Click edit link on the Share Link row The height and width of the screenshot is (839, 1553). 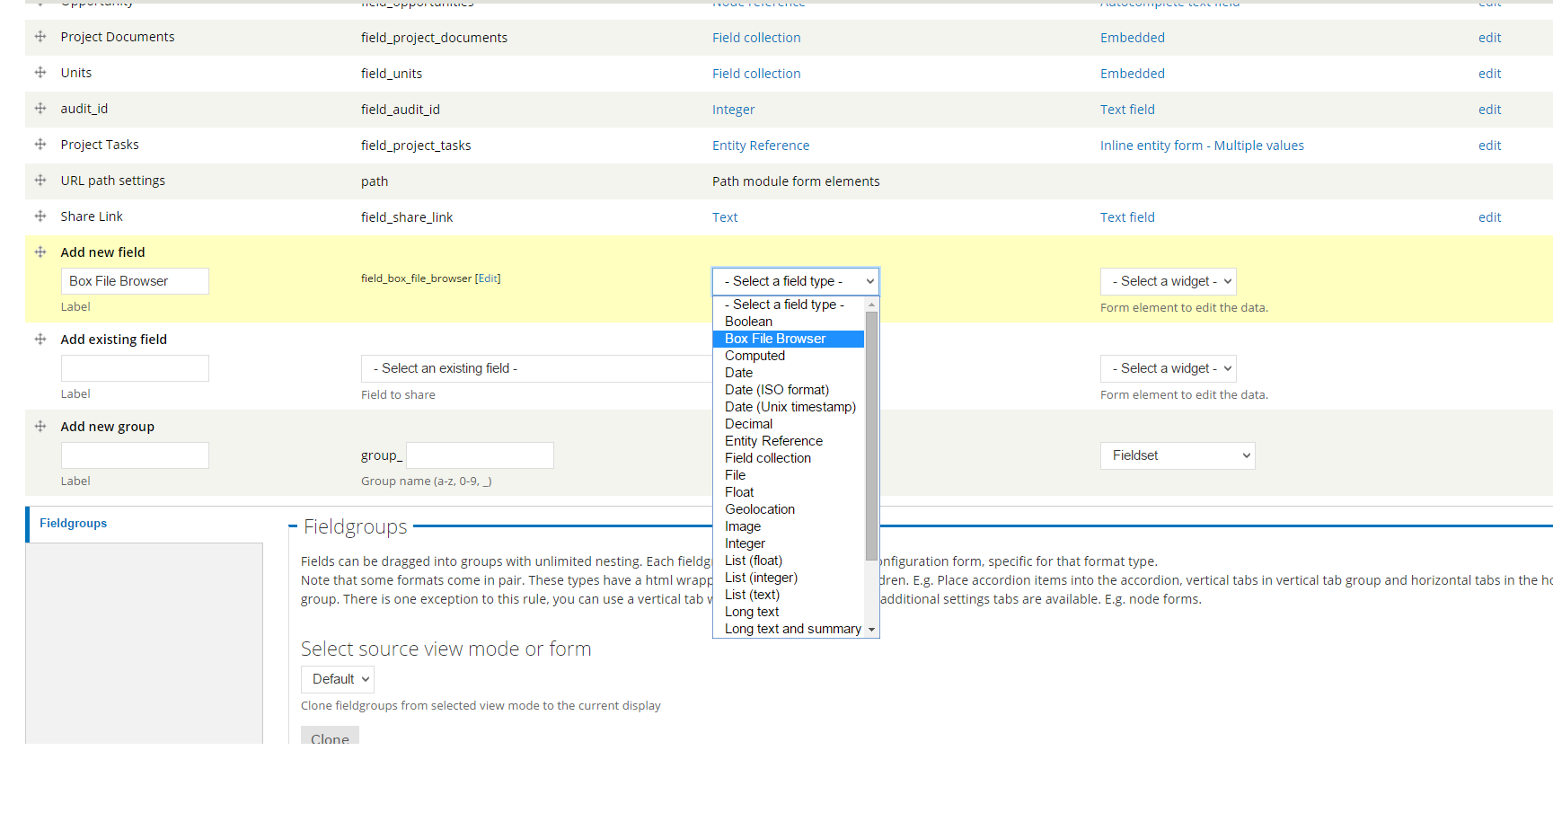click(1489, 216)
